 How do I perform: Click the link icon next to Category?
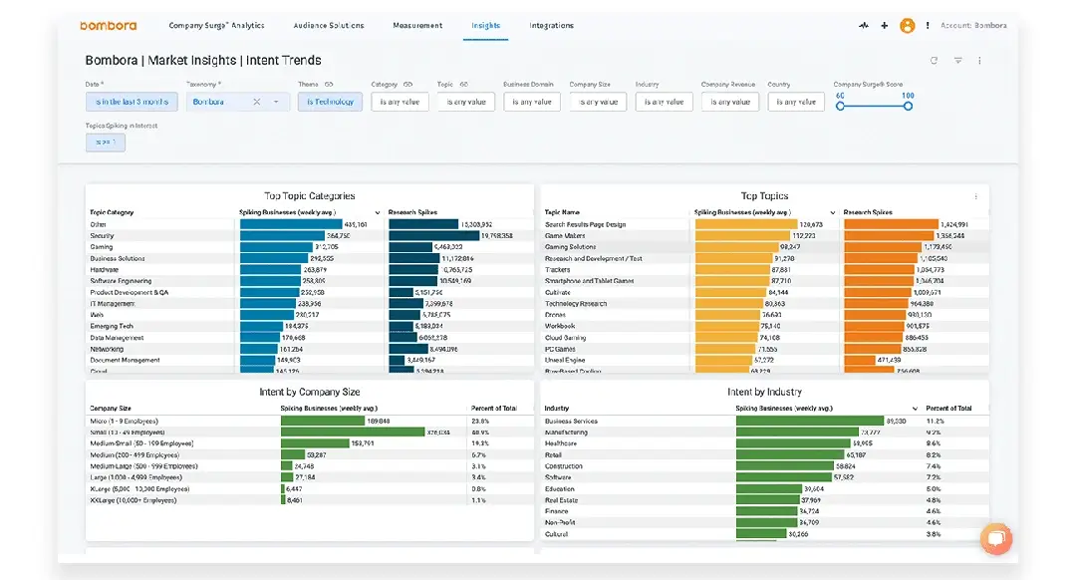tap(407, 85)
